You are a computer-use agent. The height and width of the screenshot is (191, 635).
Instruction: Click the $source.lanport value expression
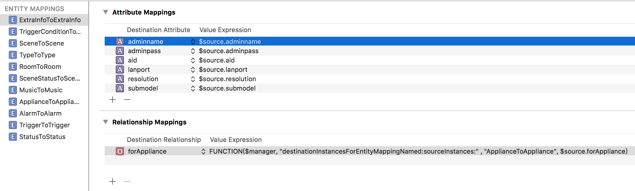(223, 70)
